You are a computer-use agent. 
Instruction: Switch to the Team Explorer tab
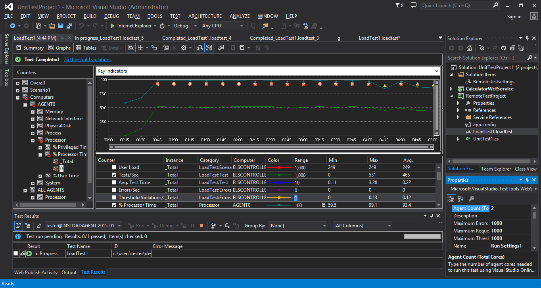pos(496,169)
